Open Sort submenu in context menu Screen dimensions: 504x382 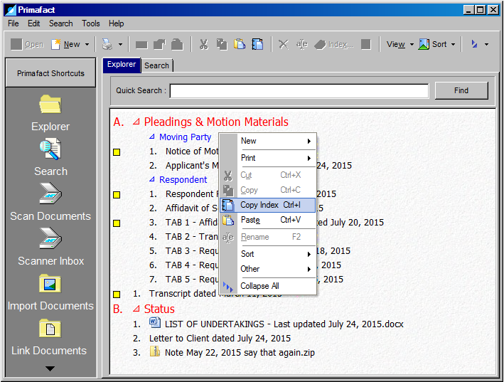(x=267, y=254)
